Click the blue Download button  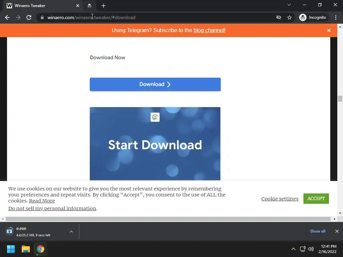click(155, 84)
